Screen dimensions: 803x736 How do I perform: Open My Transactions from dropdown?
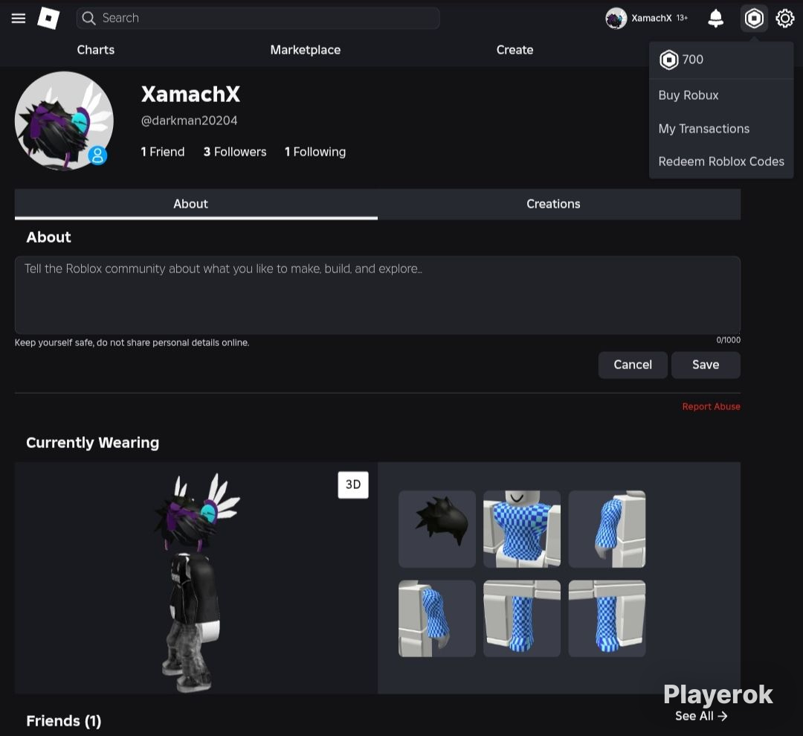click(x=703, y=129)
